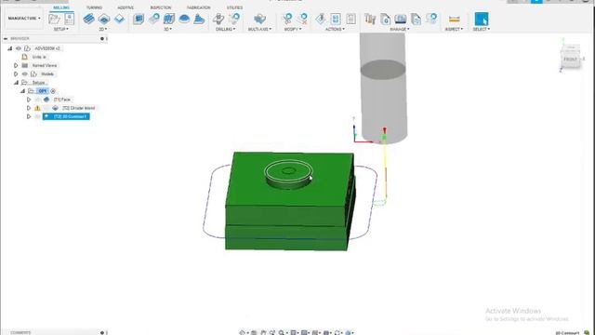This screenshot has width=595, height=335.
Task: Click the Trim toolpath scissors icon
Action: coord(287,19)
